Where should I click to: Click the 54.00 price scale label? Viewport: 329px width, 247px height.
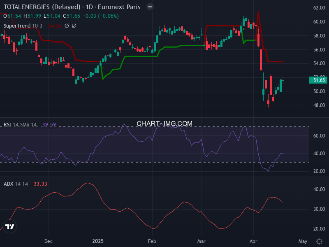click(x=319, y=63)
